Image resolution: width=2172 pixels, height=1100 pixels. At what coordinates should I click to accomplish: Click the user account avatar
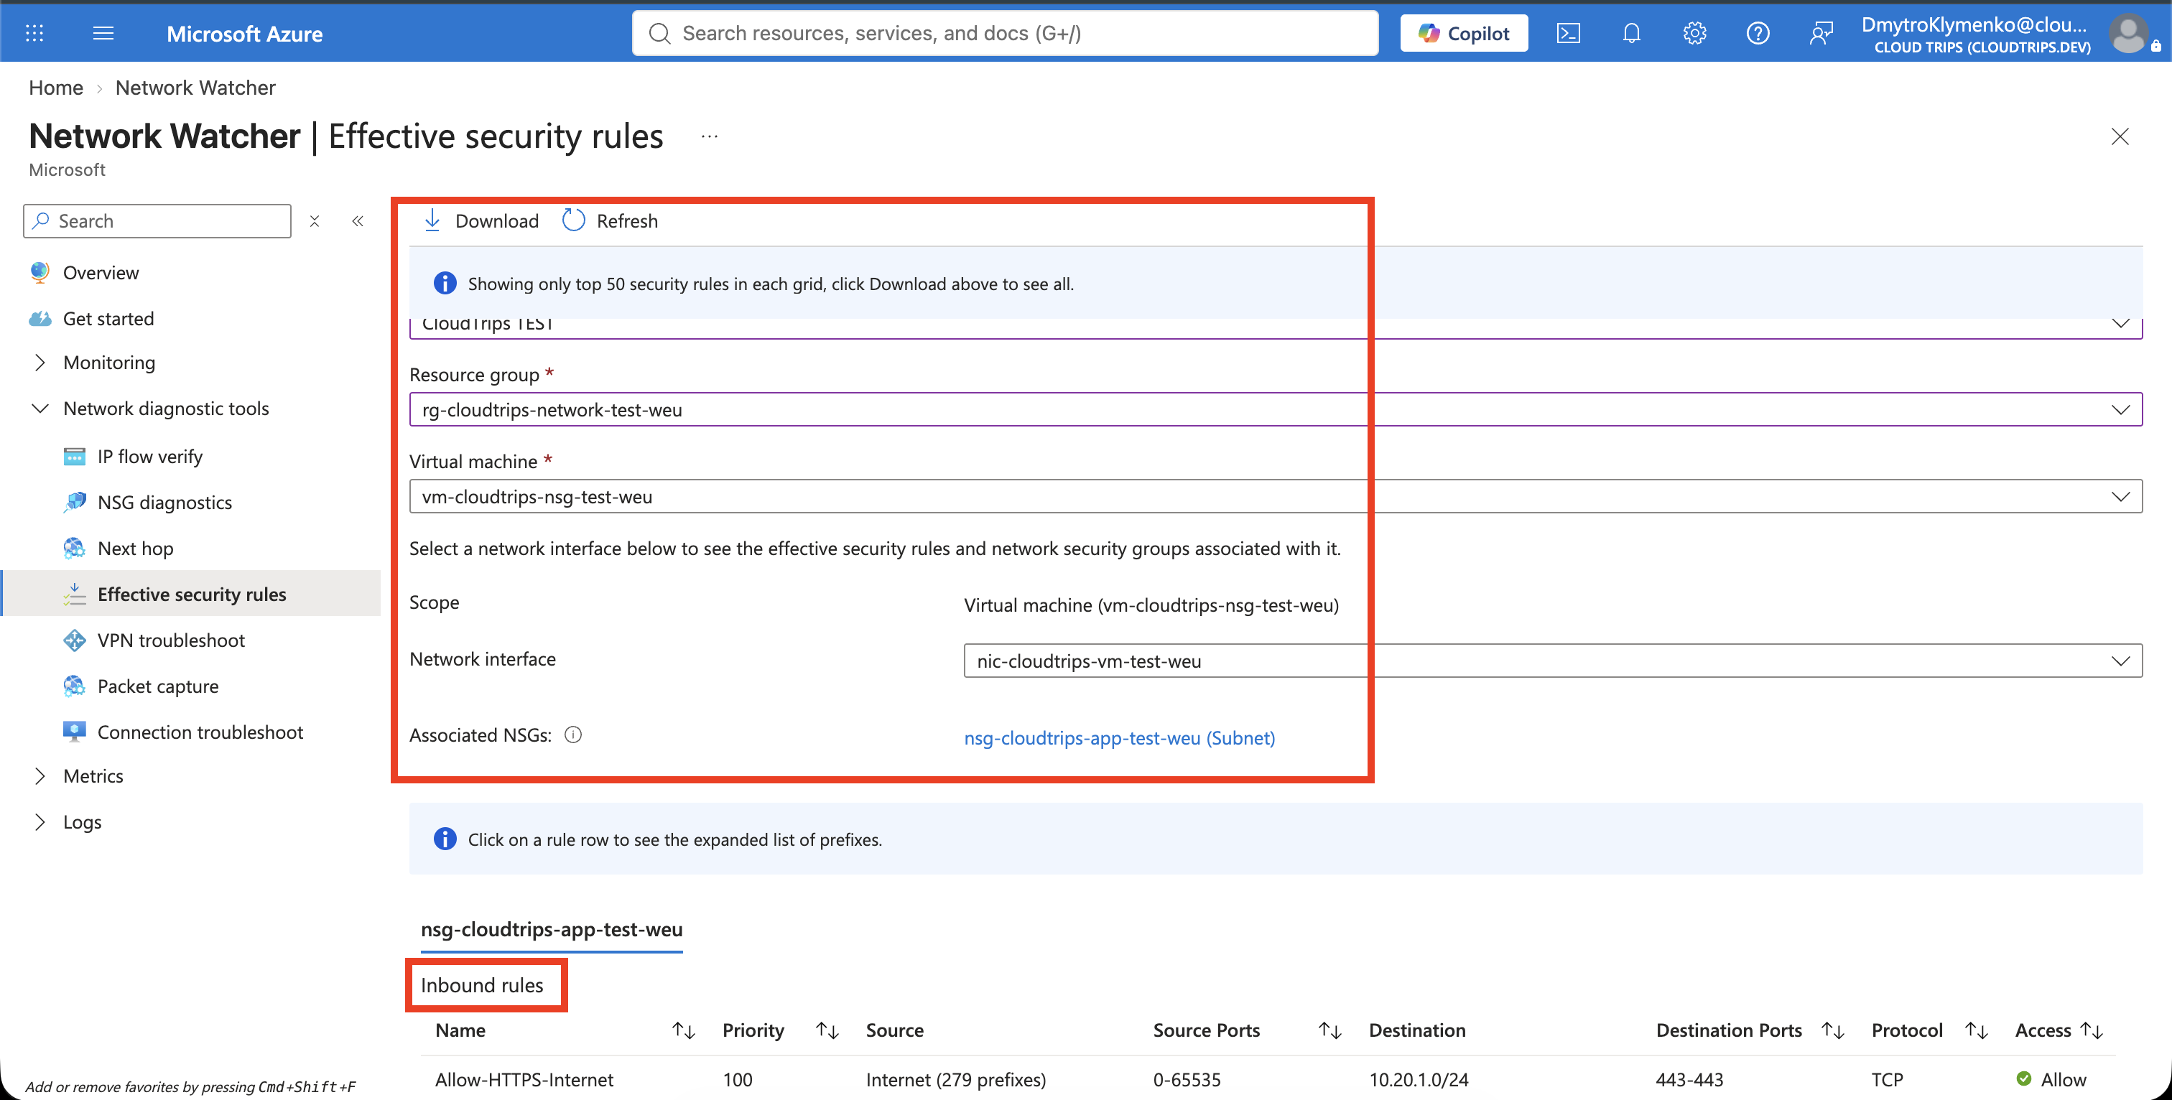(2129, 34)
